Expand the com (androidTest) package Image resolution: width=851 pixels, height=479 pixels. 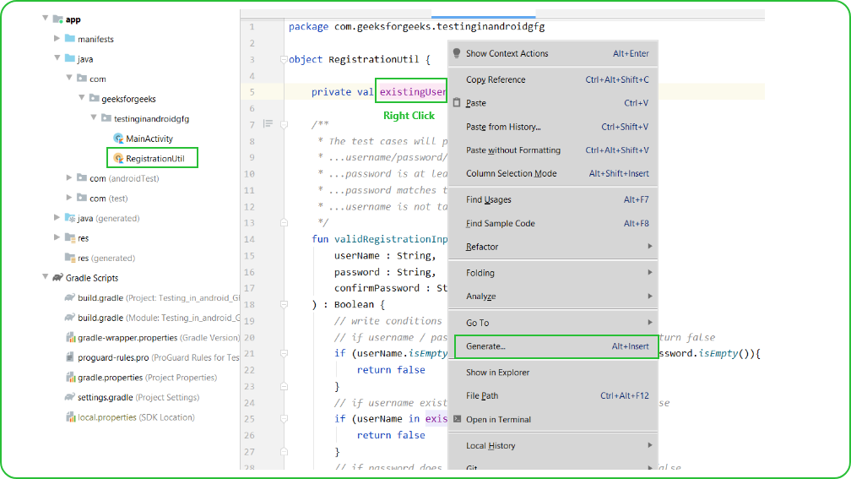69,177
